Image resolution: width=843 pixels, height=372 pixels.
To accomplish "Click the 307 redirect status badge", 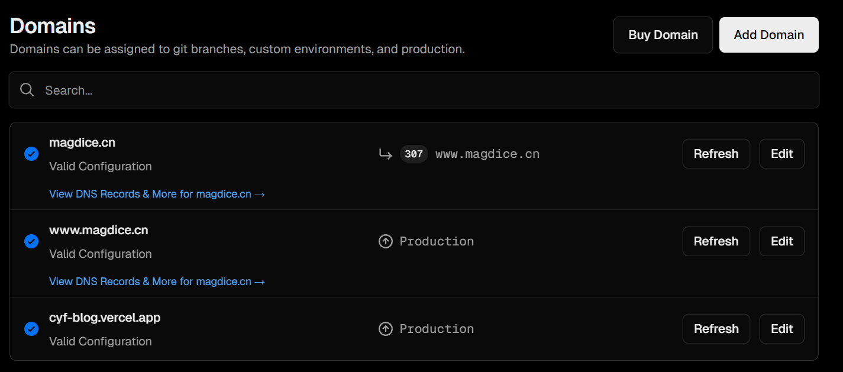I will 414,154.
